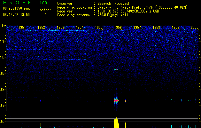
Task: Click the 1.1 frequency axis label
Action: coord(3,42)
